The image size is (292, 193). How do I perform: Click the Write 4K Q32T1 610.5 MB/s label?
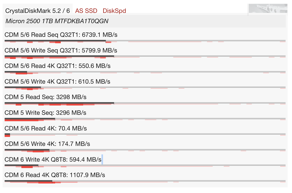coord(57,82)
